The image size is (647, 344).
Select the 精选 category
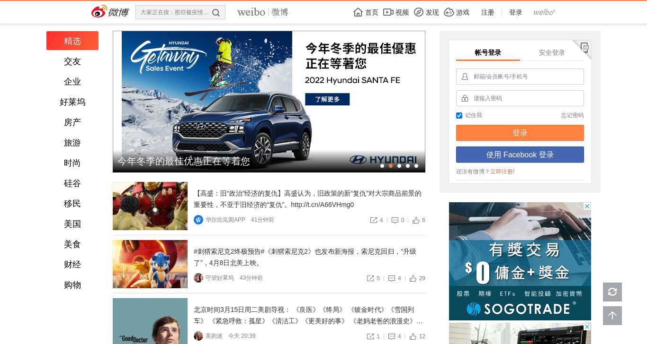(x=72, y=41)
